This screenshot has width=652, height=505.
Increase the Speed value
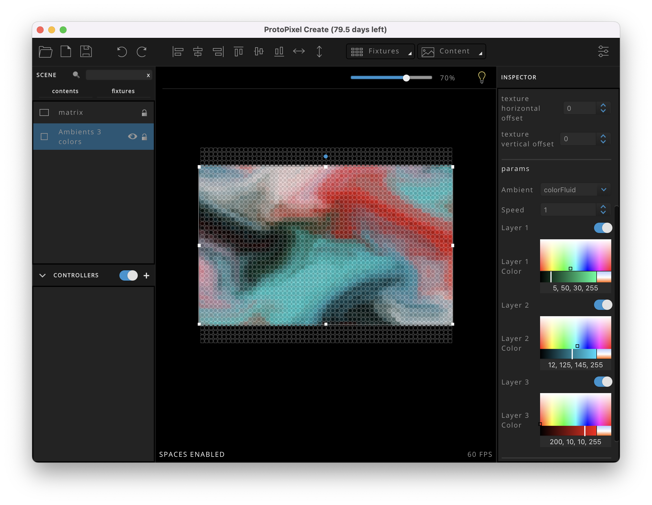coord(603,207)
